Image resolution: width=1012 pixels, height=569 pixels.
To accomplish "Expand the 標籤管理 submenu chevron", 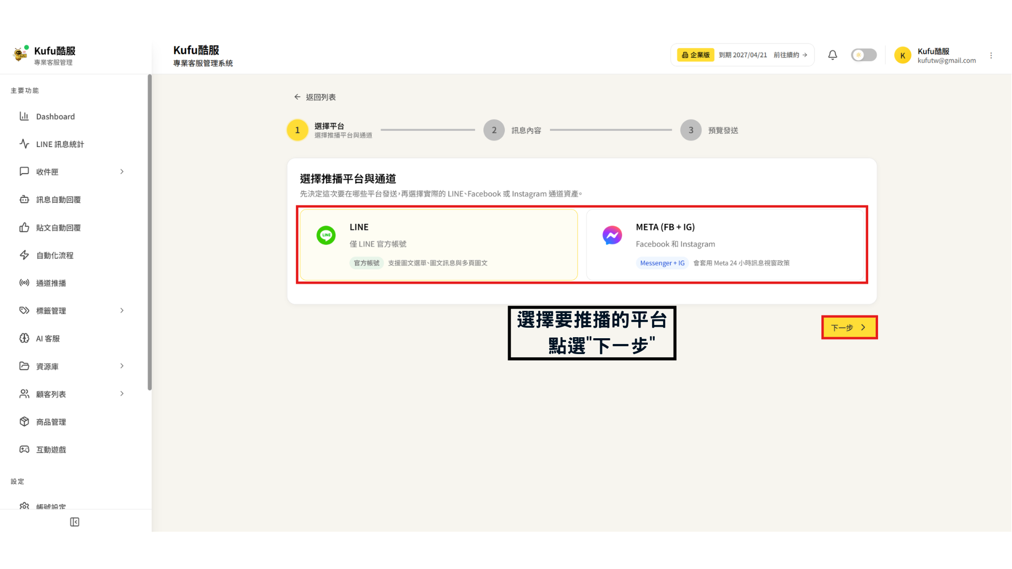I will tap(122, 310).
